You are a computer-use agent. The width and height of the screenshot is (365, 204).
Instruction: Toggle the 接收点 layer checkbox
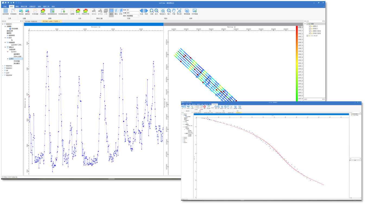[310, 28]
